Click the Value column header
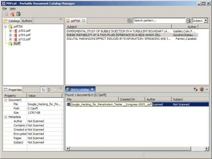 click(45, 96)
